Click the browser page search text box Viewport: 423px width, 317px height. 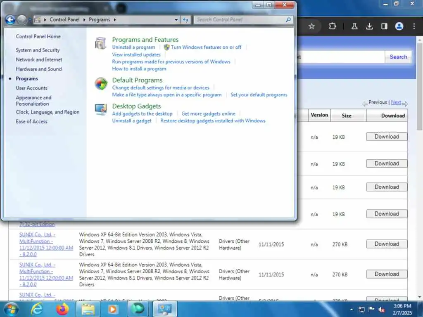coord(341,57)
